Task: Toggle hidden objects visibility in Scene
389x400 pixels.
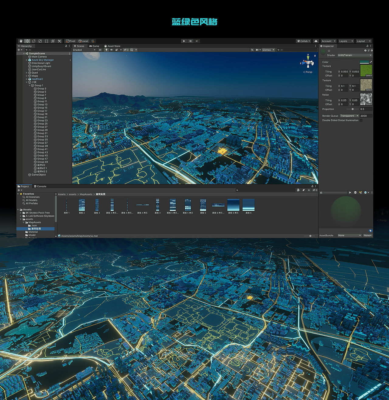Action: 126,50
